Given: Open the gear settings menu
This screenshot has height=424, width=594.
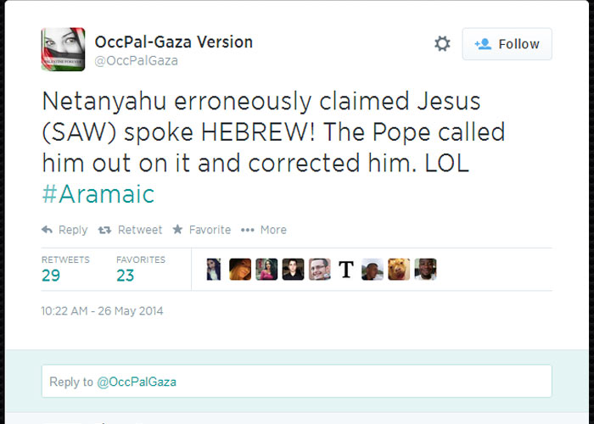Looking at the screenshot, I should (442, 44).
